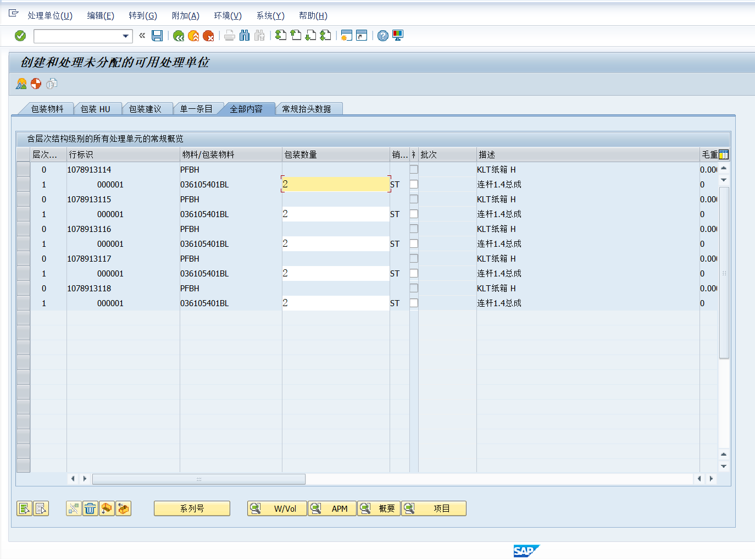Toggle checkbox in the first 000001 row
Screen dimensions: 755x559
pyautogui.click(x=414, y=184)
